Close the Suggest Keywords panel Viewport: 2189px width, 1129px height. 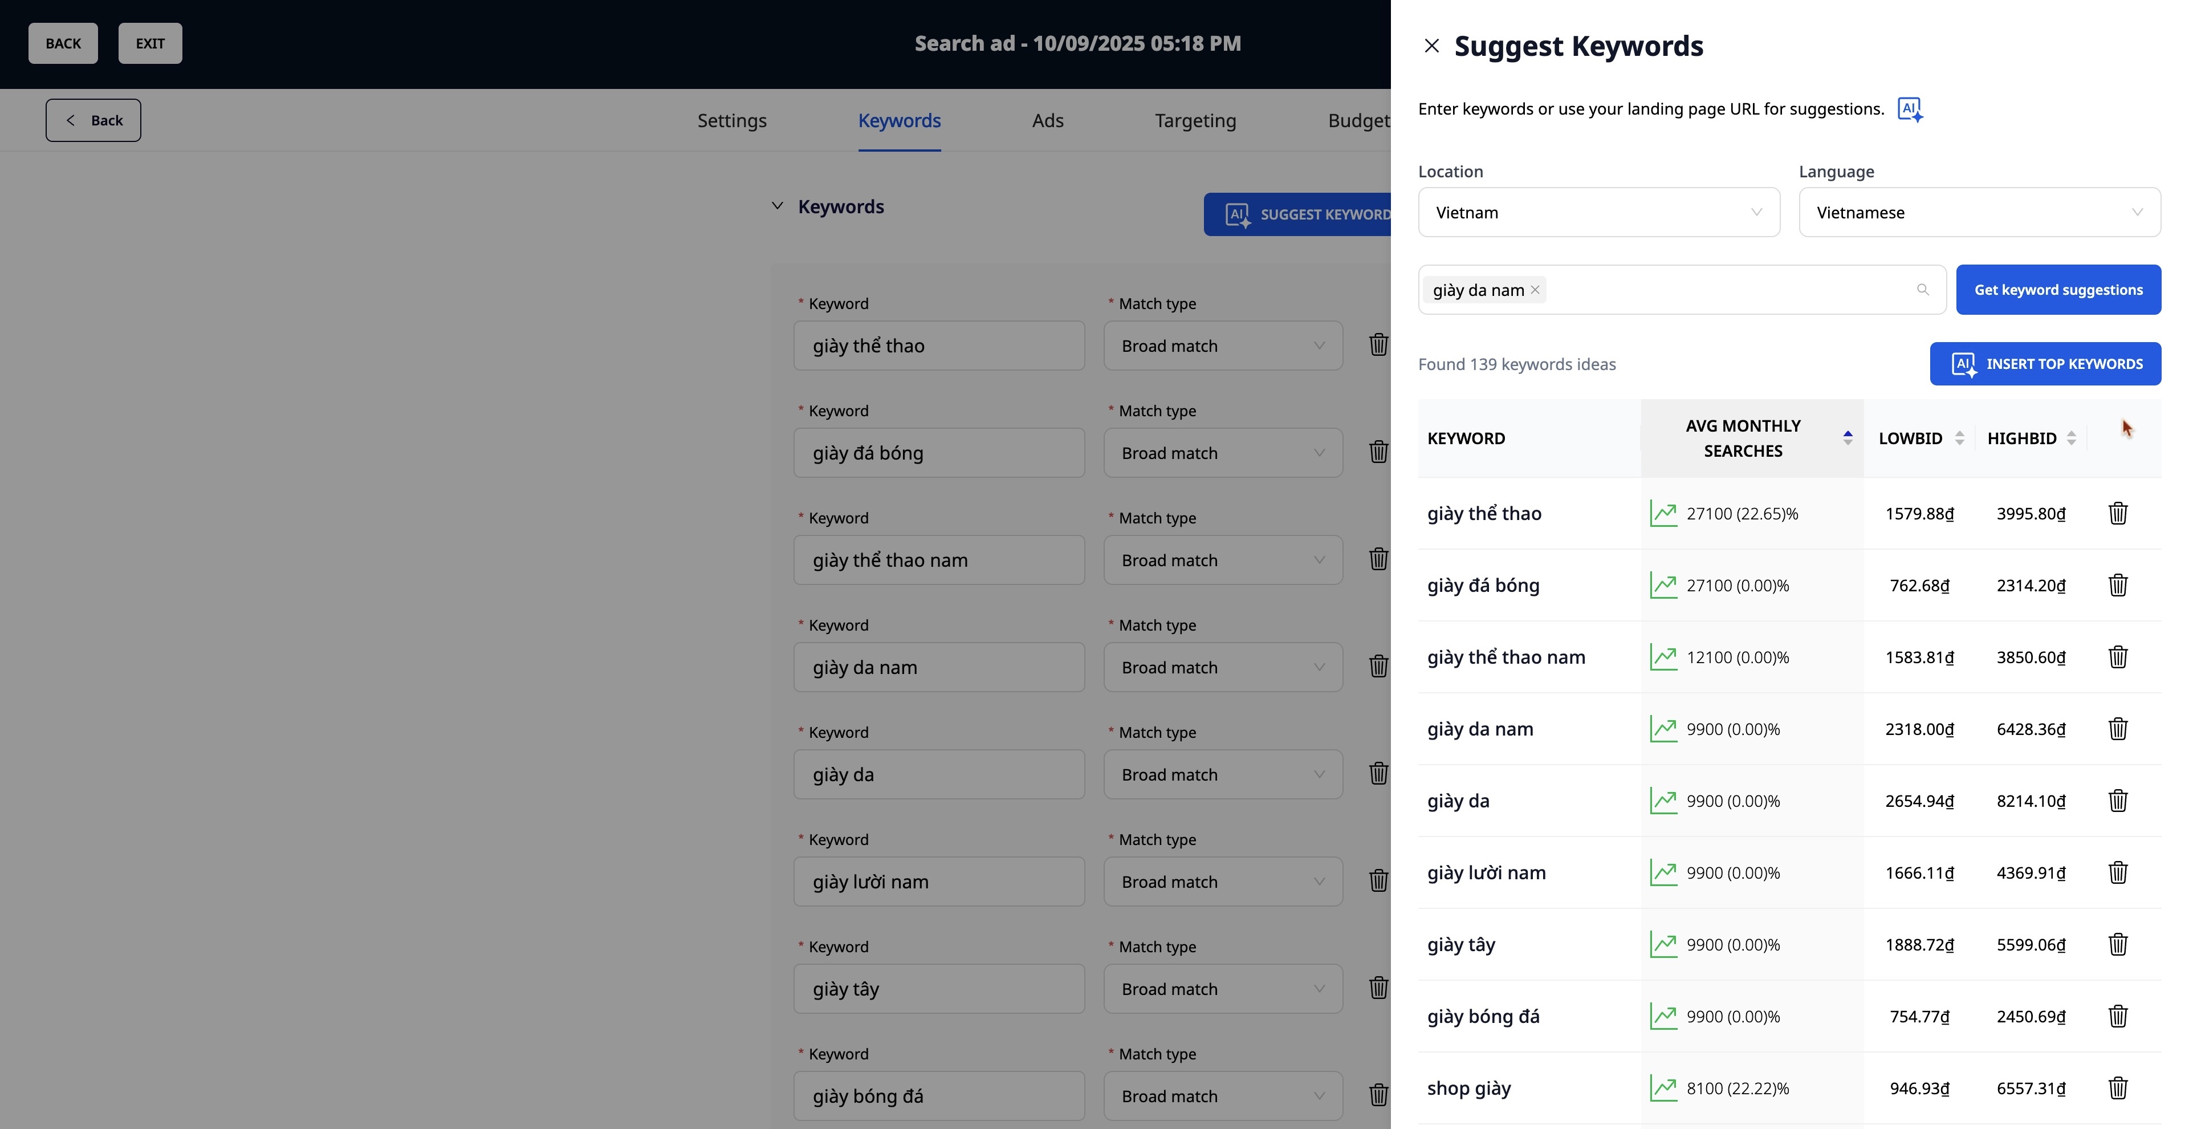pos(1431,46)
